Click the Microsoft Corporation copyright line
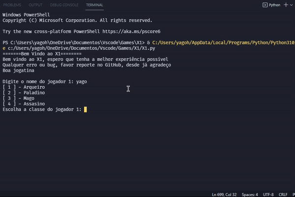 [77, 21]
